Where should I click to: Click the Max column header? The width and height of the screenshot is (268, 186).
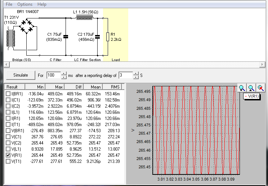point(55,87)
